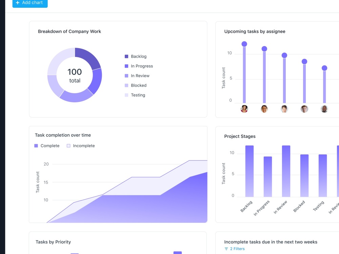
Task: Open the 2 Filters link
Action: [237, 249]
